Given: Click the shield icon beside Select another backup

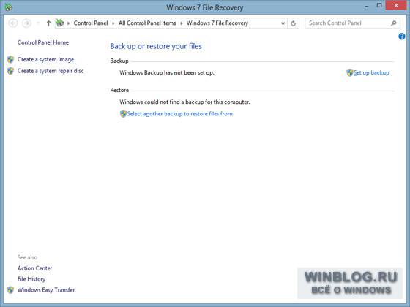Looking at the screenshot, I should (123, 114).
